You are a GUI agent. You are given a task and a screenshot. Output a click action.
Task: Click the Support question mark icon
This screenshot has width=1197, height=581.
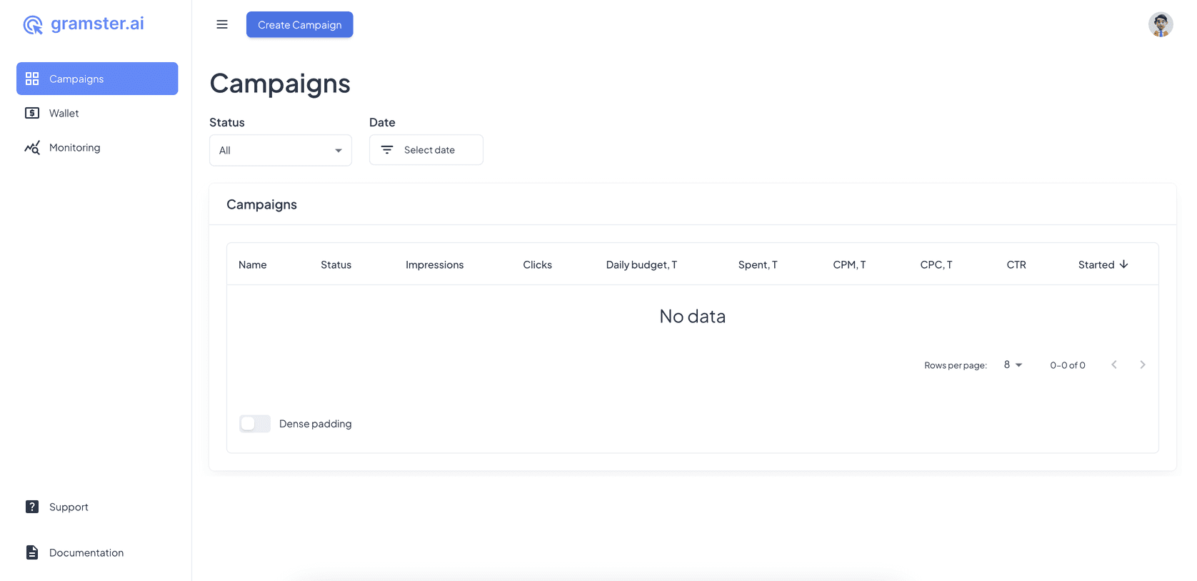tap(32, 507)
